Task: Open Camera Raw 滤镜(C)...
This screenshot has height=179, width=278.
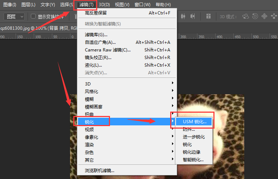Action: (x=127, y=50)
